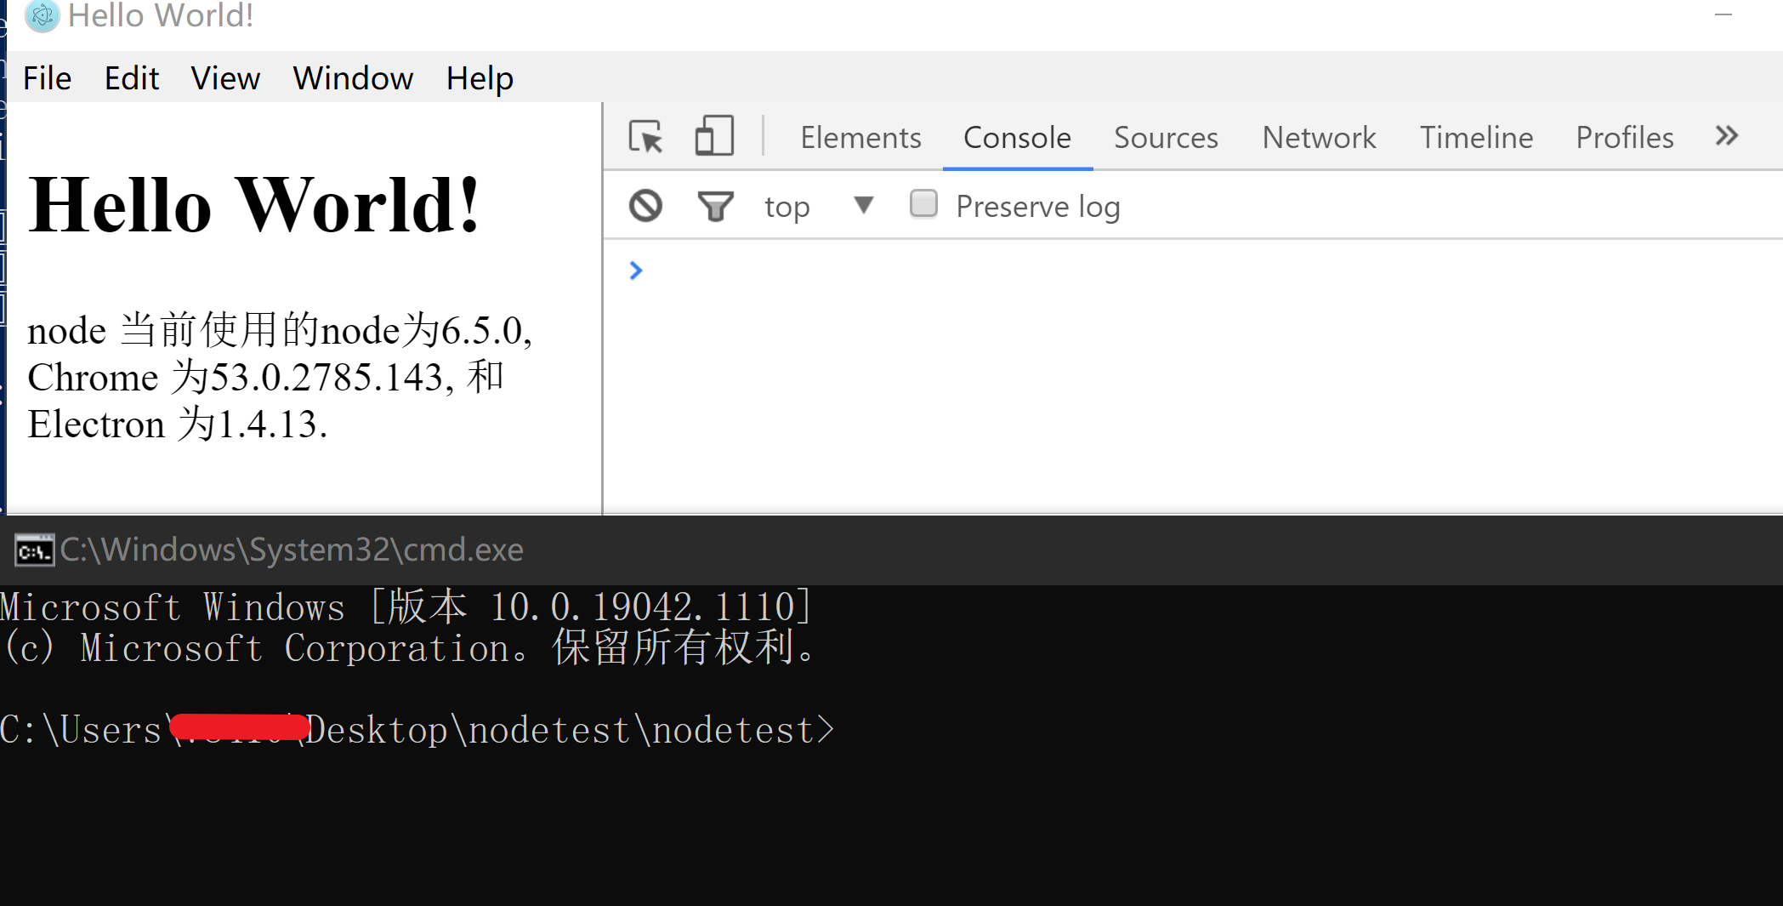
Task: Open the File menu
Action: pyautogui.click(x=47, y=78)
